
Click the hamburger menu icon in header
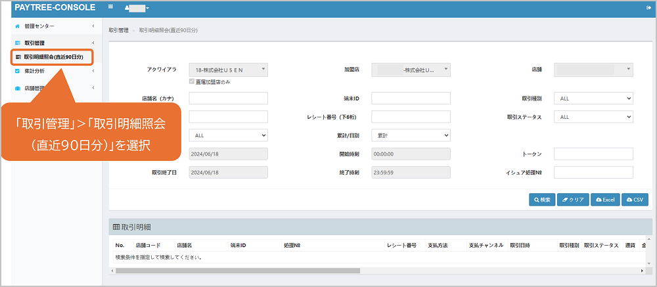tap(110, 8)
